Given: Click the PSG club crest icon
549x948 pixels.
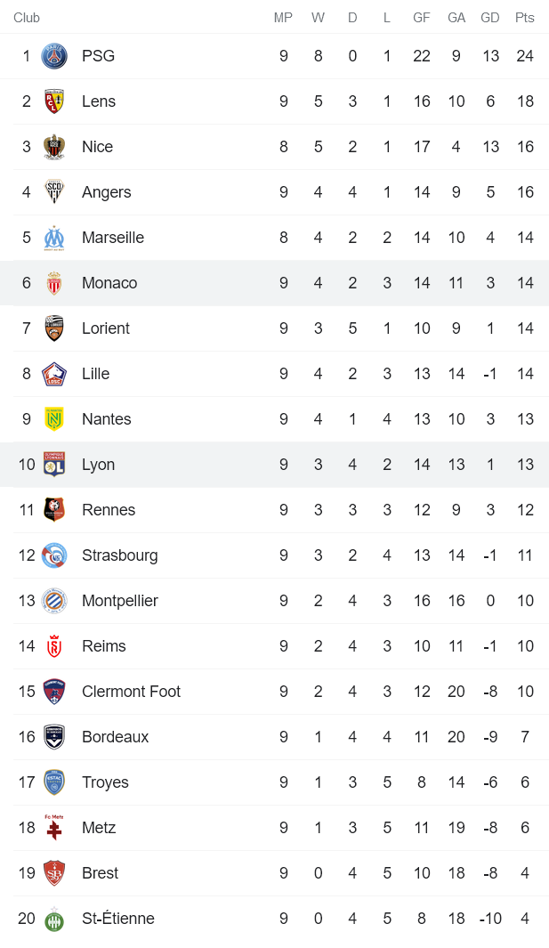Looking at the screenshot, I should (x=54, y=56).
